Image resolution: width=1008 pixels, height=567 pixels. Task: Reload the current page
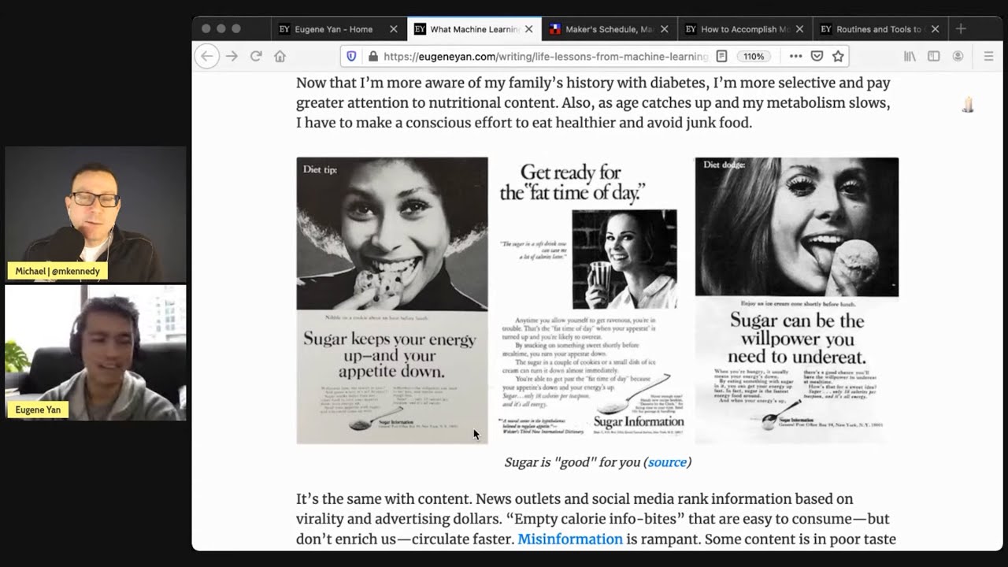(256, 56)
